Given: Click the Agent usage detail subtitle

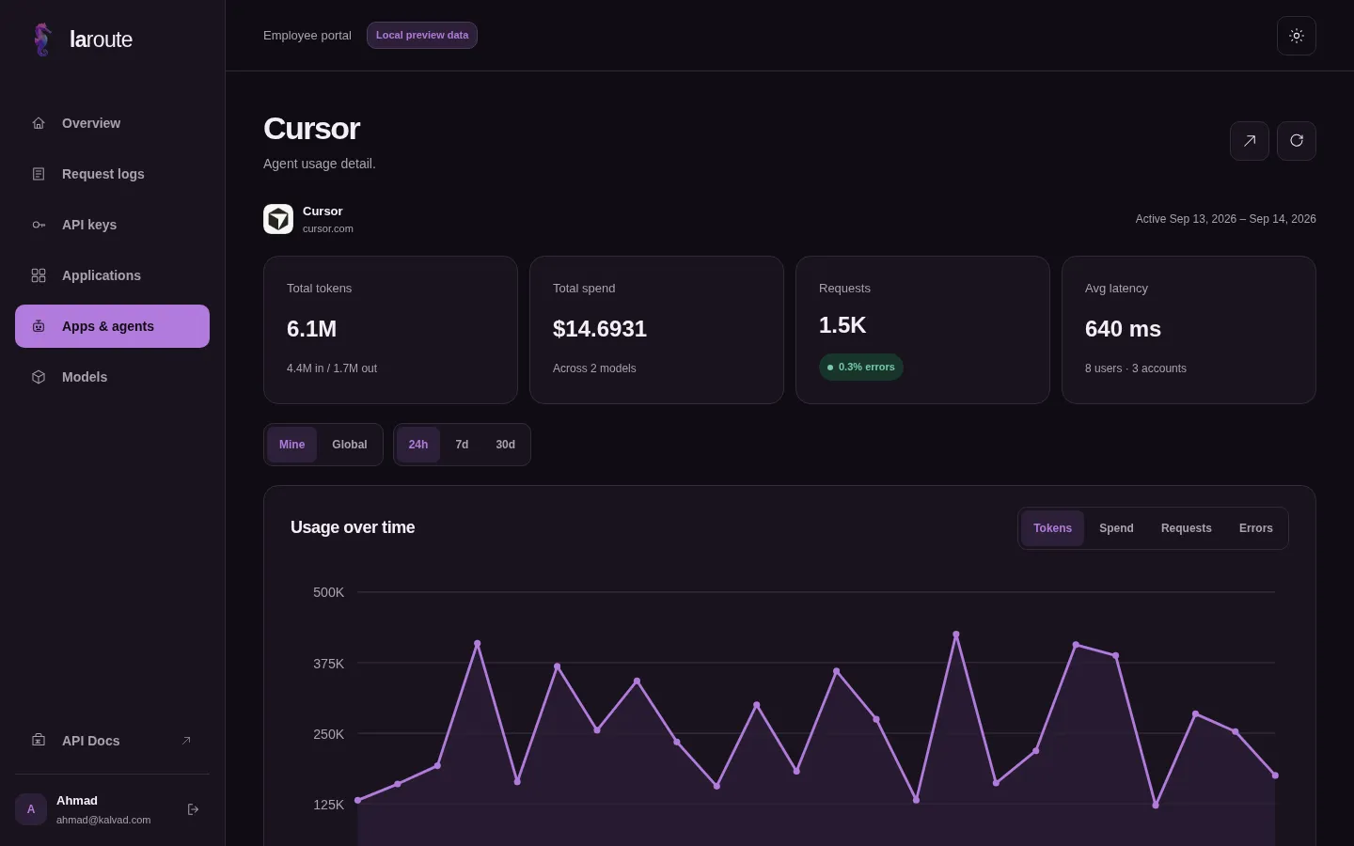Looking at the screenshot, I should point(320,164).
